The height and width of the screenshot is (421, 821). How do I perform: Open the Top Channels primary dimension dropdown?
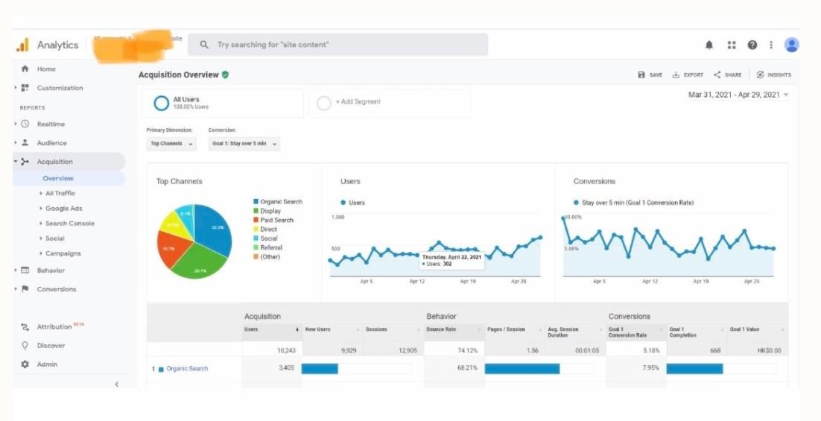(171, 144)
